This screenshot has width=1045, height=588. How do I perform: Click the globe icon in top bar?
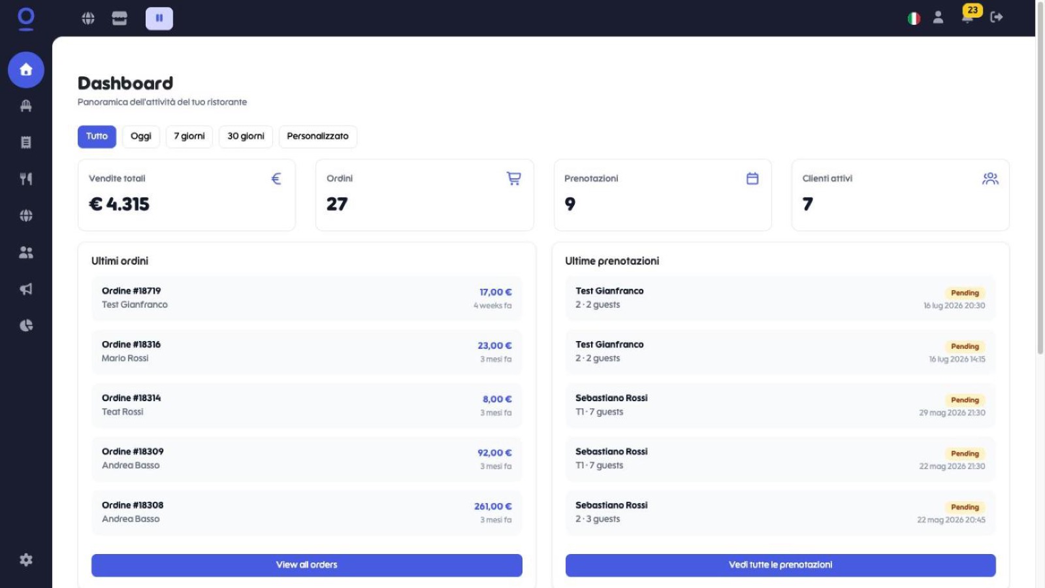(x=88, y=18)
